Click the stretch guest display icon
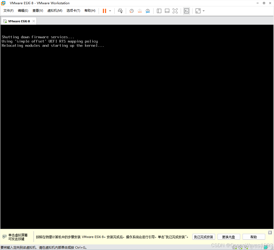 (198, 11)
